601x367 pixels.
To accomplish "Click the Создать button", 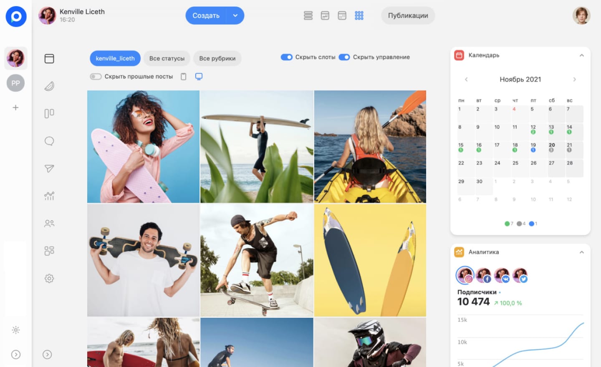I will (206, 15).
